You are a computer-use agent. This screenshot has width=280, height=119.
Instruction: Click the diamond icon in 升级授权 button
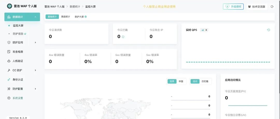pos(227,6)
